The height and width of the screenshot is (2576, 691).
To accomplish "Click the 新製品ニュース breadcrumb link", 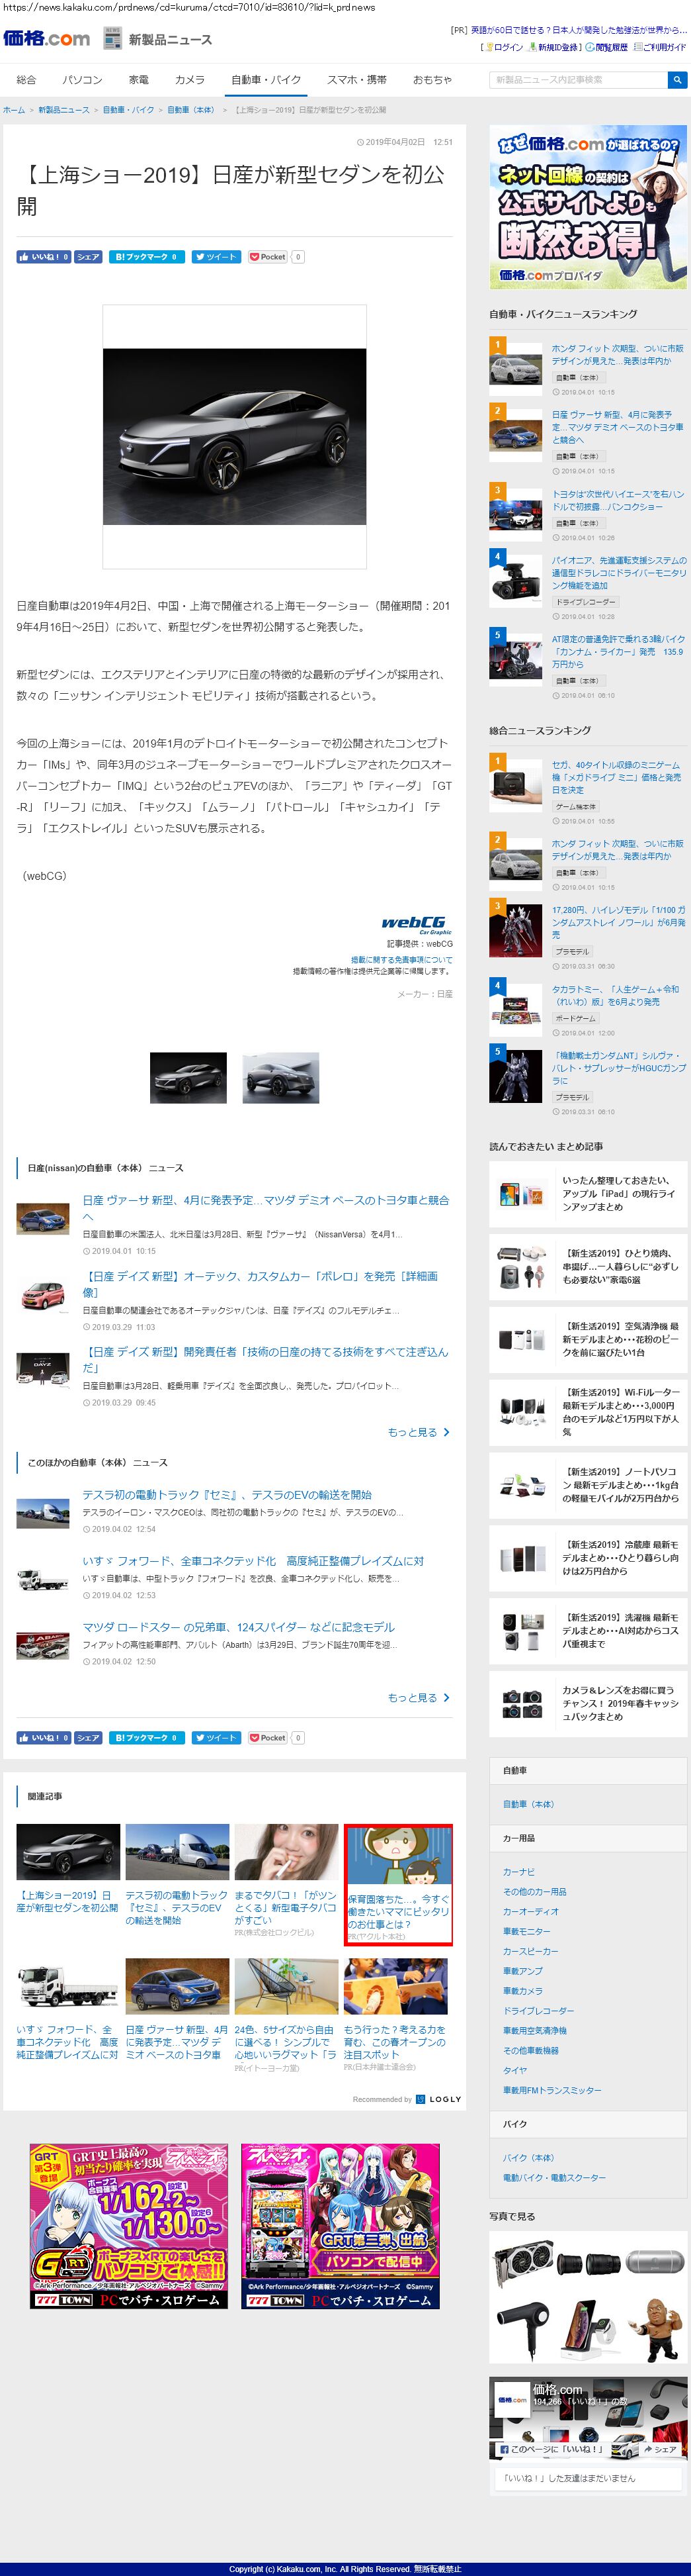I will click(x=64, y=110).
